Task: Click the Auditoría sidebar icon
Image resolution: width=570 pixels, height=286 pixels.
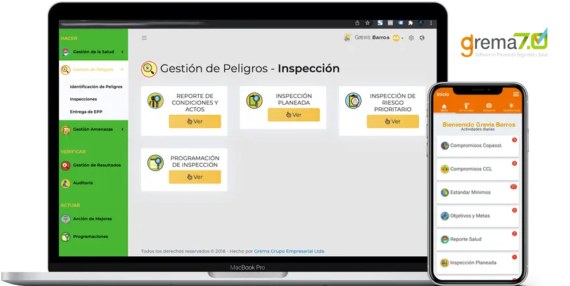Action: (x=65, y=183)
